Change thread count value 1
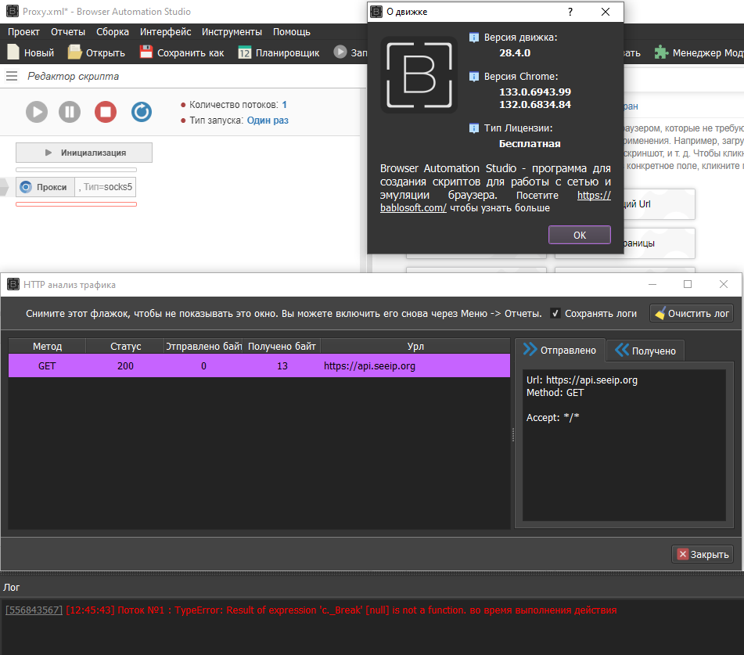 (285, 105)
